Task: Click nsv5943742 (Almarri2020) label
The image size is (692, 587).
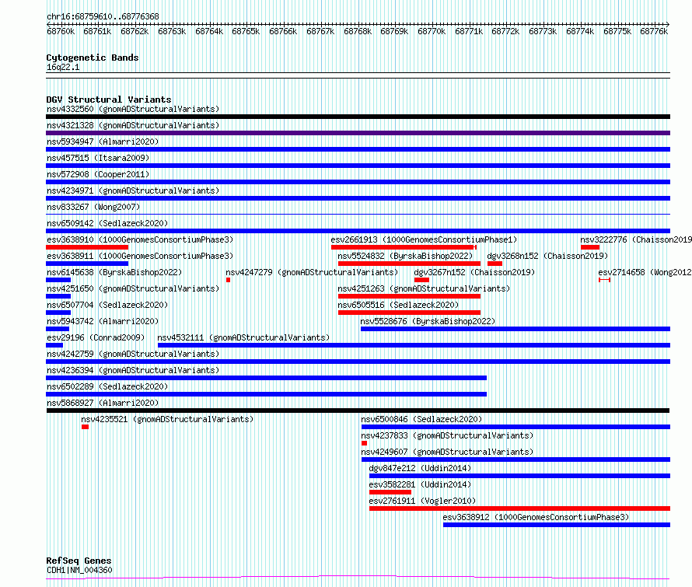Action: (103, 321)
